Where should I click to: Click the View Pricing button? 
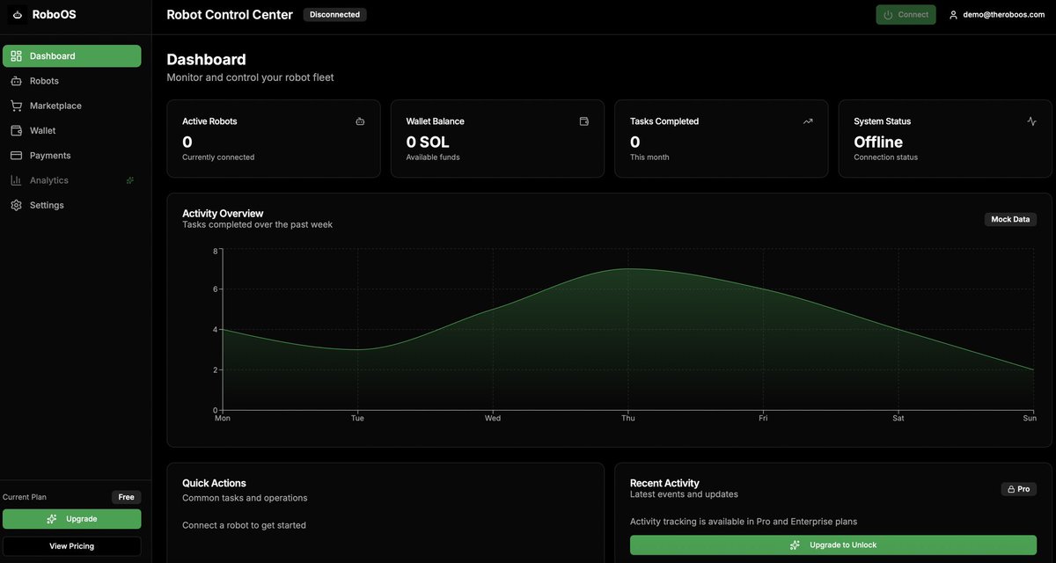71,545
